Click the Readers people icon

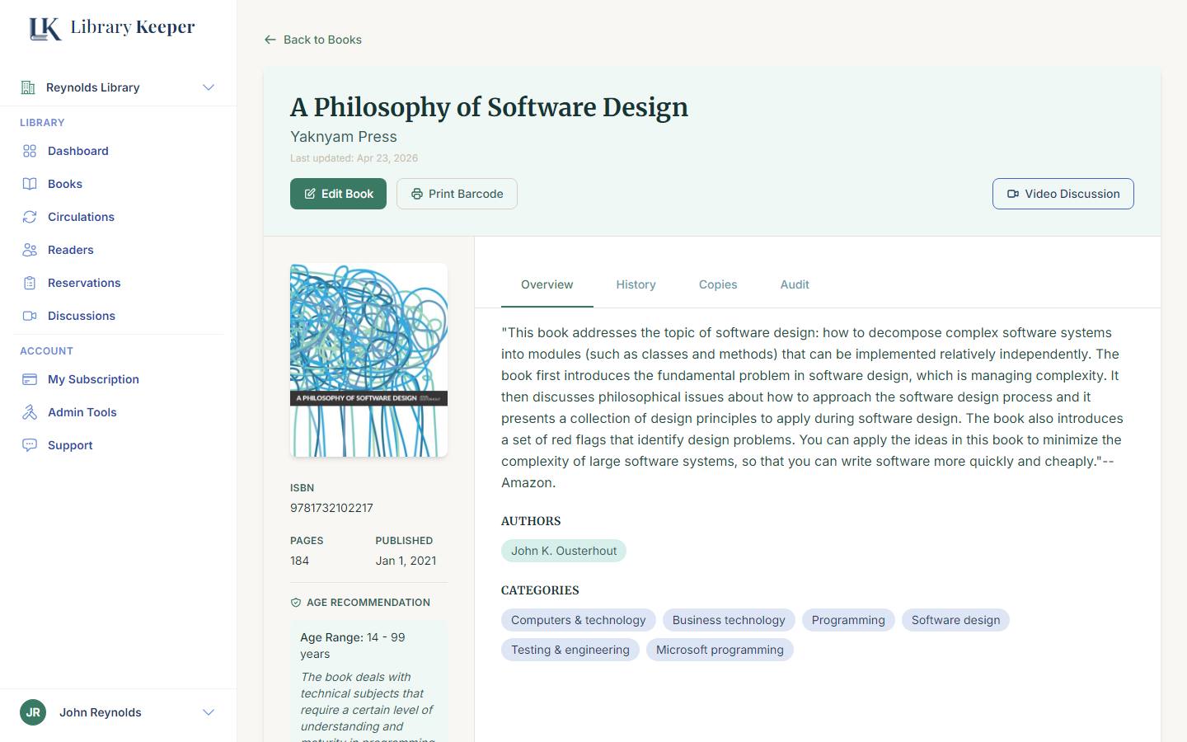30,250
